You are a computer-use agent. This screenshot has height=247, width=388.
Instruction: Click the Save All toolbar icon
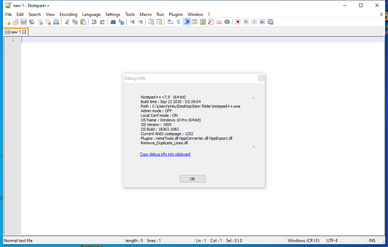click(32, 22)
